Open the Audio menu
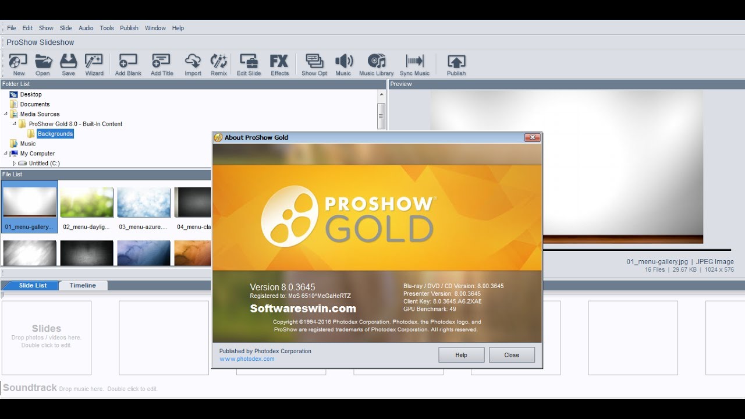 [86, 28]
